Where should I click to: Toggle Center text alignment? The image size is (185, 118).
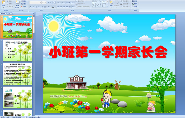(61, 7)
